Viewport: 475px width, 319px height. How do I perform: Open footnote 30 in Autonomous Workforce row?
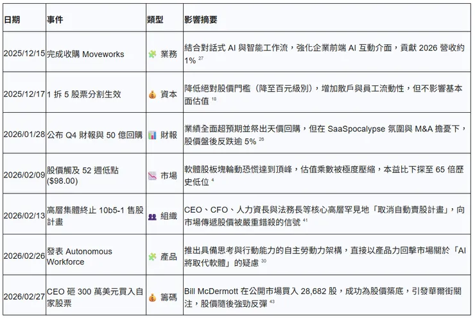click(264, 261)
